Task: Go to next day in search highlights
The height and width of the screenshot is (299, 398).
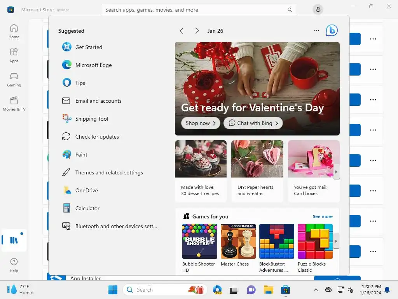Action: point(197,31)
